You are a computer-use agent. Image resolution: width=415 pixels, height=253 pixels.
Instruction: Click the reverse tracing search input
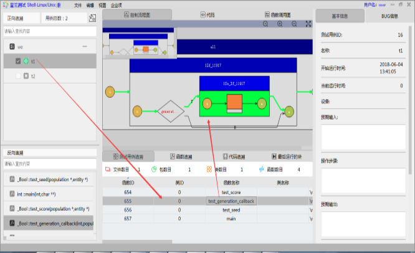[50, 164]
